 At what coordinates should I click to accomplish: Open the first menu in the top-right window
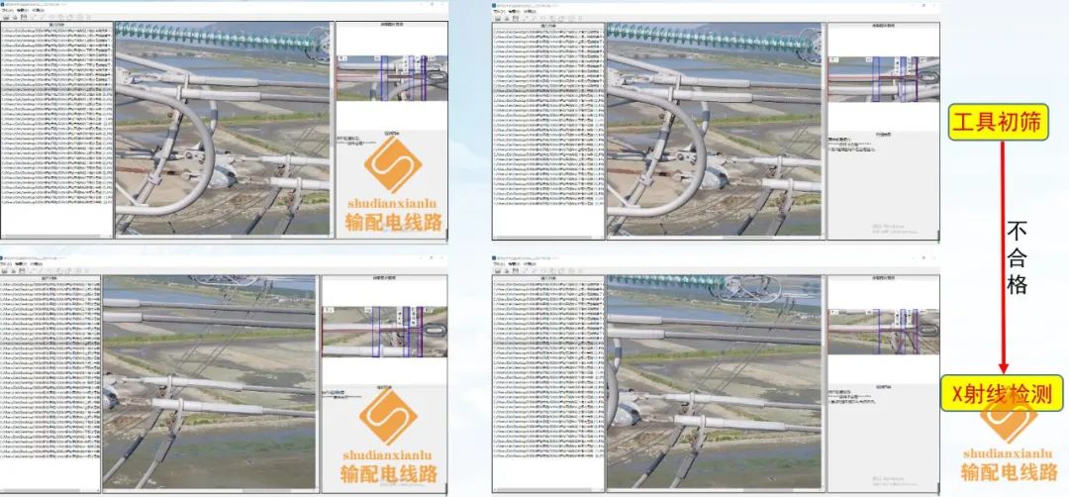(499, 12)
